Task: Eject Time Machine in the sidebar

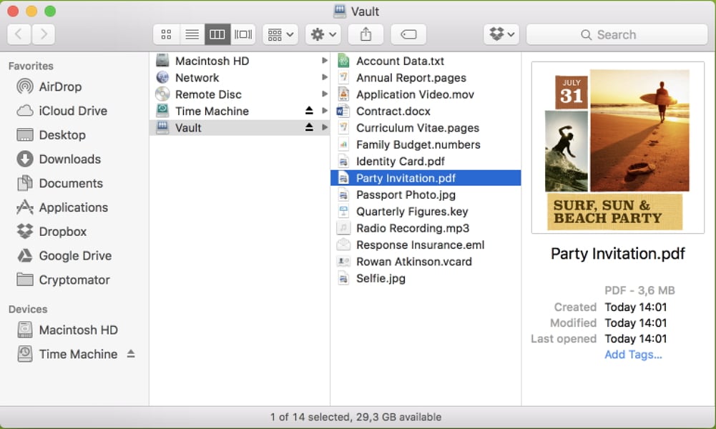Action: point(131,354)
